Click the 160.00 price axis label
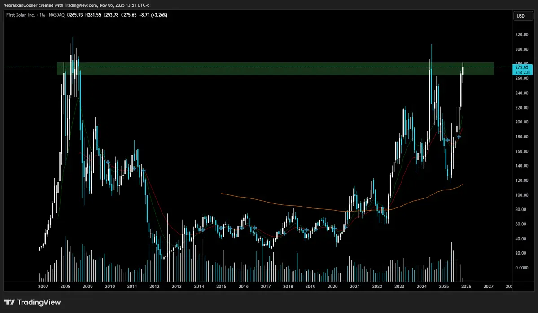 click(521, 151)
